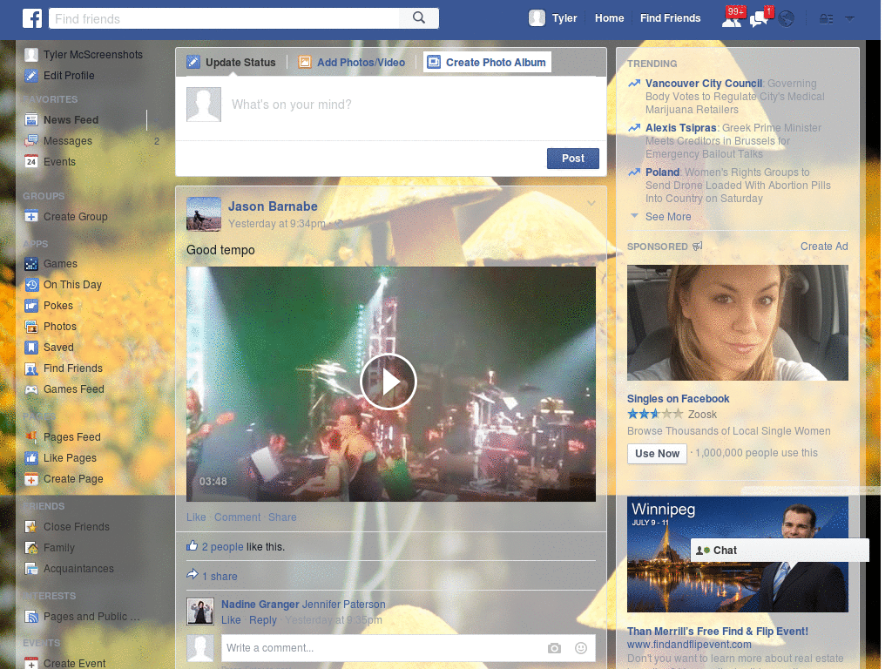This screenshot has height=669, width=892.
Task: Click the Facebook logo
Action: pos(32,17)
